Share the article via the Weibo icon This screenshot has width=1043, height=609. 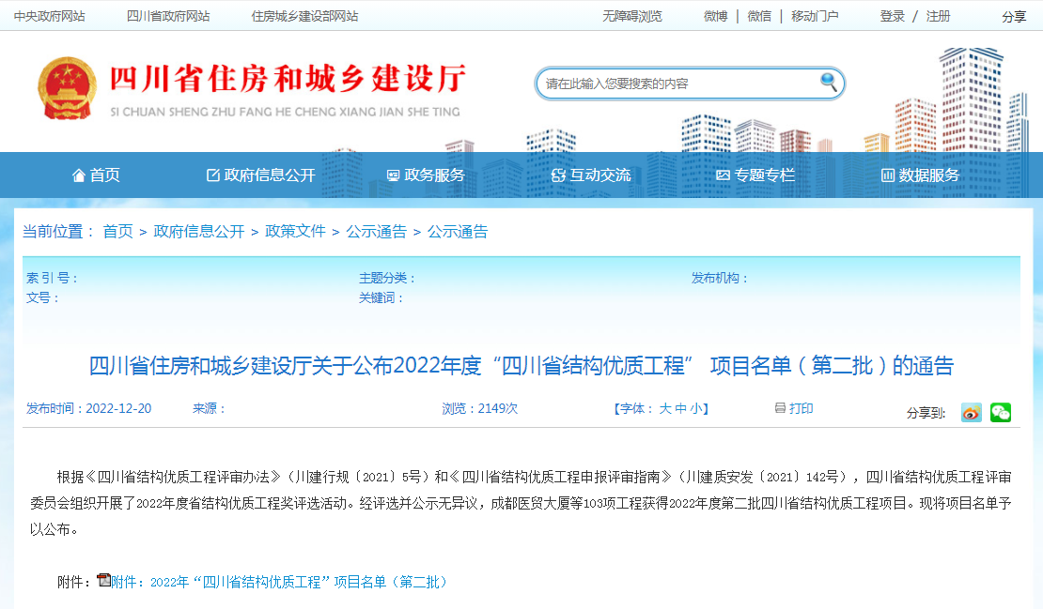[x=972, y=411]
